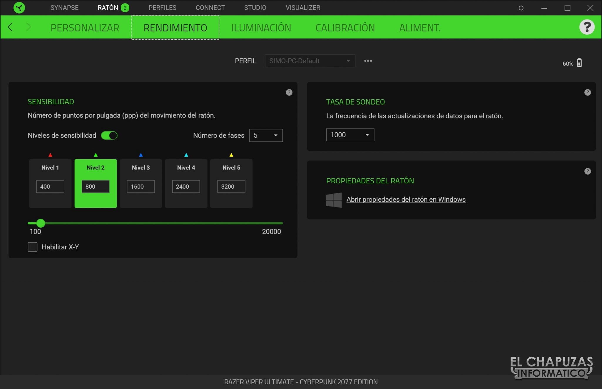Click the Nivel 3 DPI field 1600
This screenshot has height=389, width=602.
pos(141,187)
